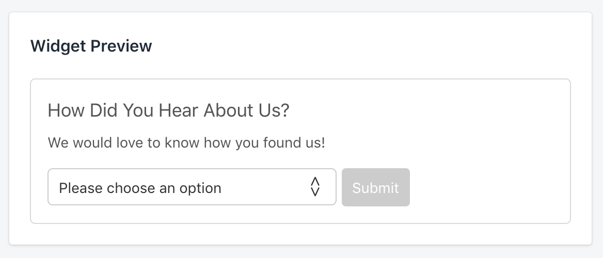Click the blank area right of "Widget Preview"
603x258 pixels.
(361, 46)
